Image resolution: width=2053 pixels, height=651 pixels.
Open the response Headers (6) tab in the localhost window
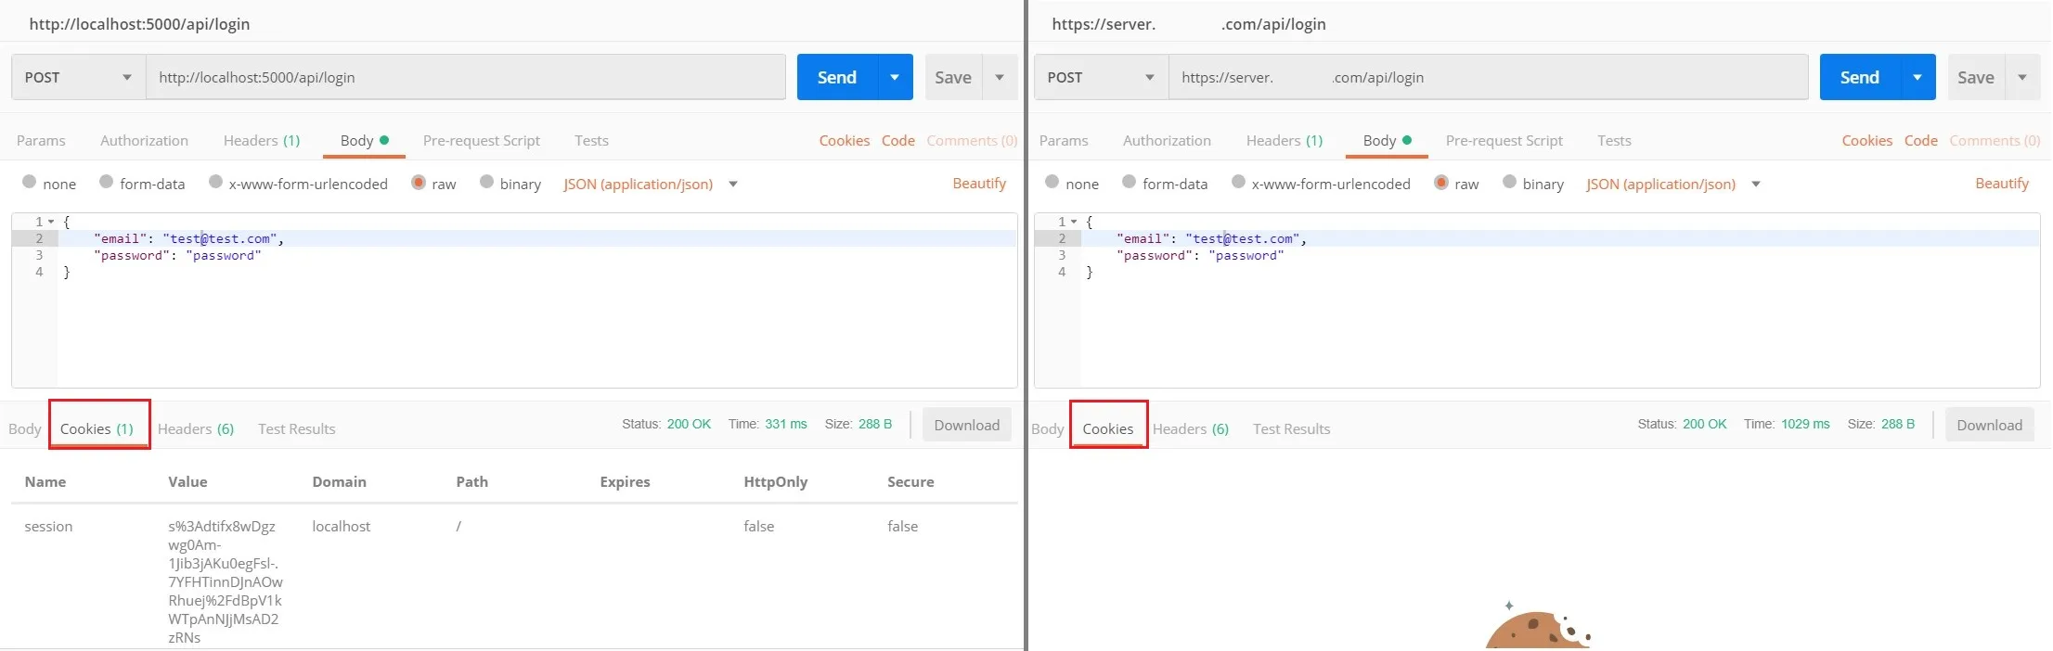(x=195, y=428)
